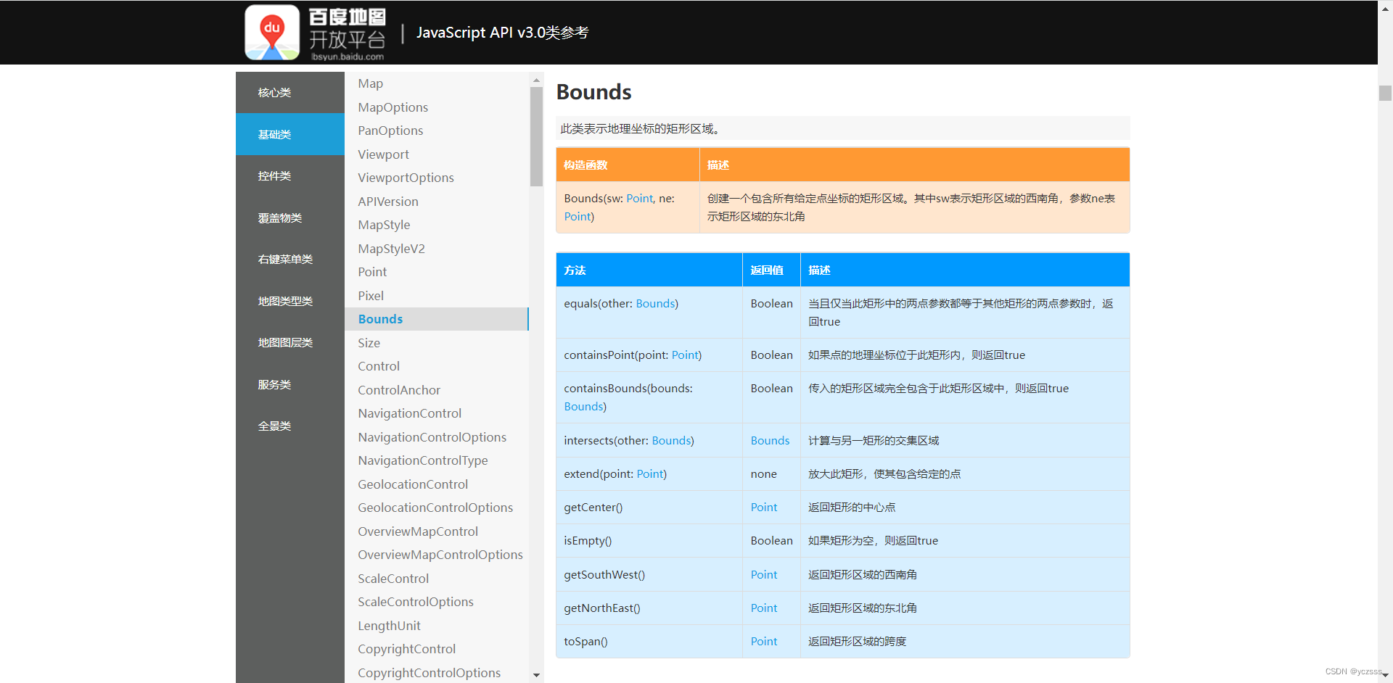Open the CopyrightControl class page
Image resolution: width=1393 pixels, height=683 pixels.
point(406,648)
